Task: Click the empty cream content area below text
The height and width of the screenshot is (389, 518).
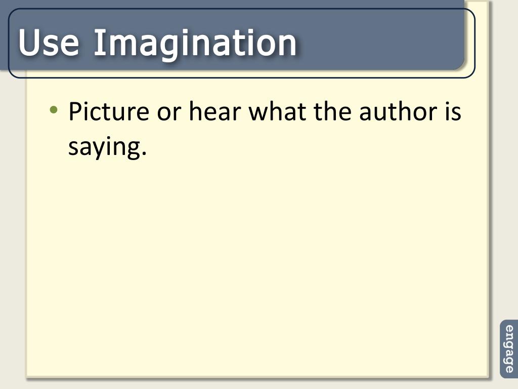Action: tap(257, 264)
